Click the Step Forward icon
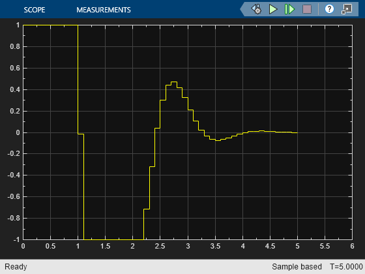This screenshot has height=274, width=365. [x=289, y=9]
